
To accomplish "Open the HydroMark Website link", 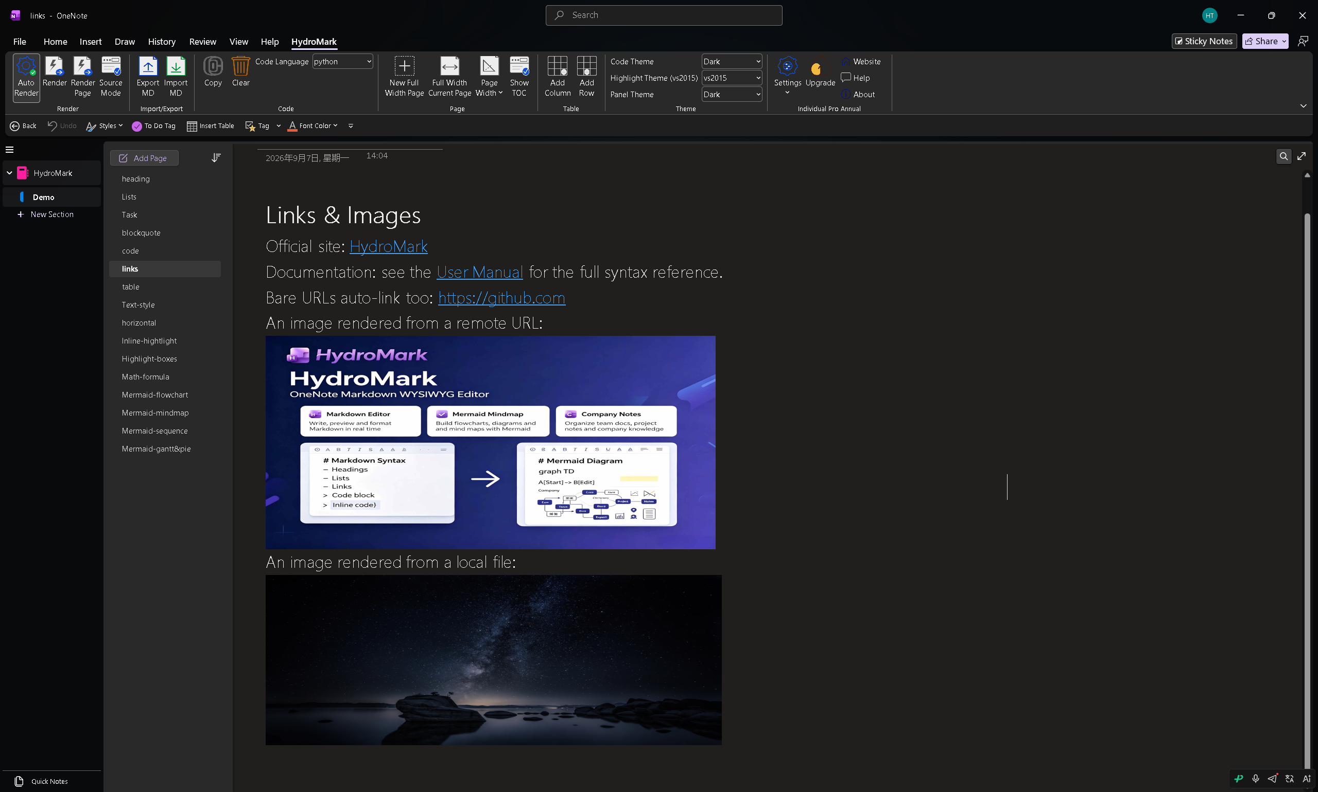I will click(x=861, y=61).
